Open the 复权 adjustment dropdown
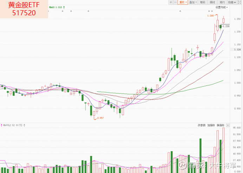Viewport: 243px width, 173px height. 183,2
